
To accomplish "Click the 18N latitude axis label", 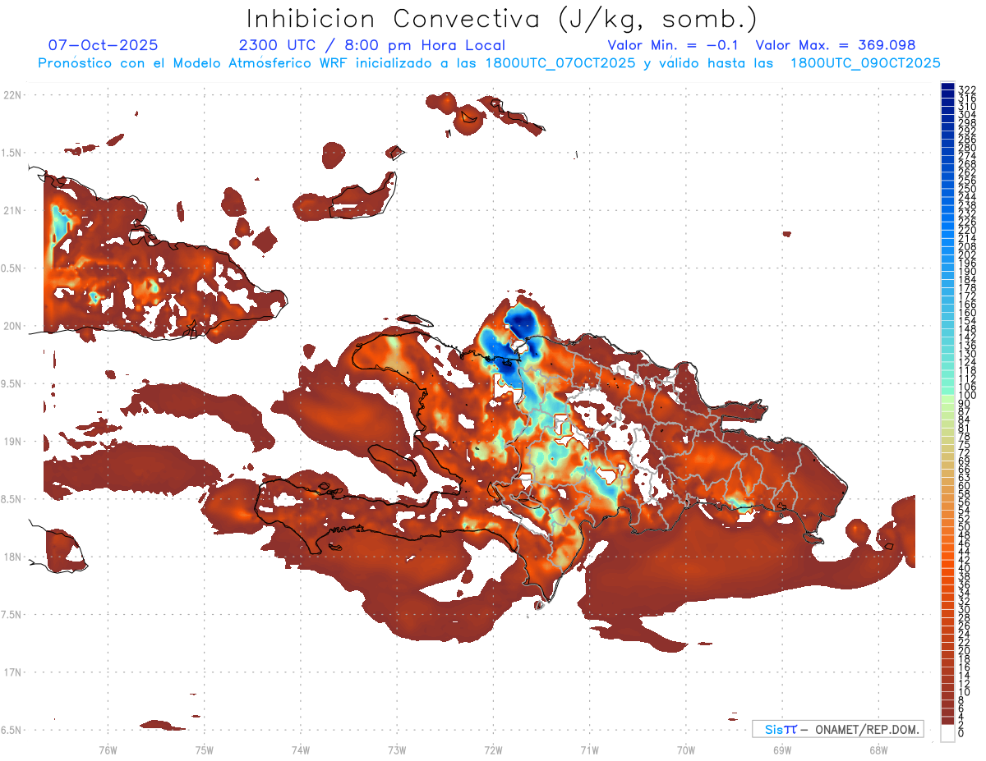I will pos(12,557).
